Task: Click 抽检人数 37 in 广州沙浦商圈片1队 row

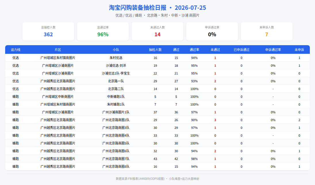Action: (x=155, y=112)
